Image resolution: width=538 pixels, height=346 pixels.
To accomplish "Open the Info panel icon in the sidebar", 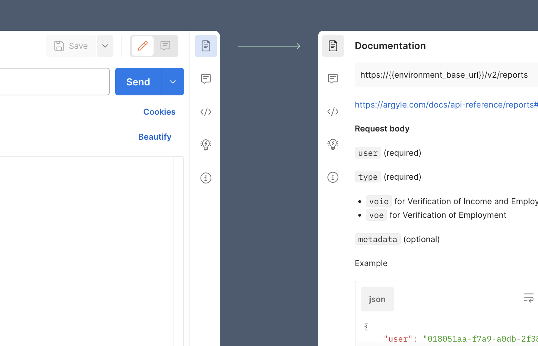I will [x=206, y=178].
